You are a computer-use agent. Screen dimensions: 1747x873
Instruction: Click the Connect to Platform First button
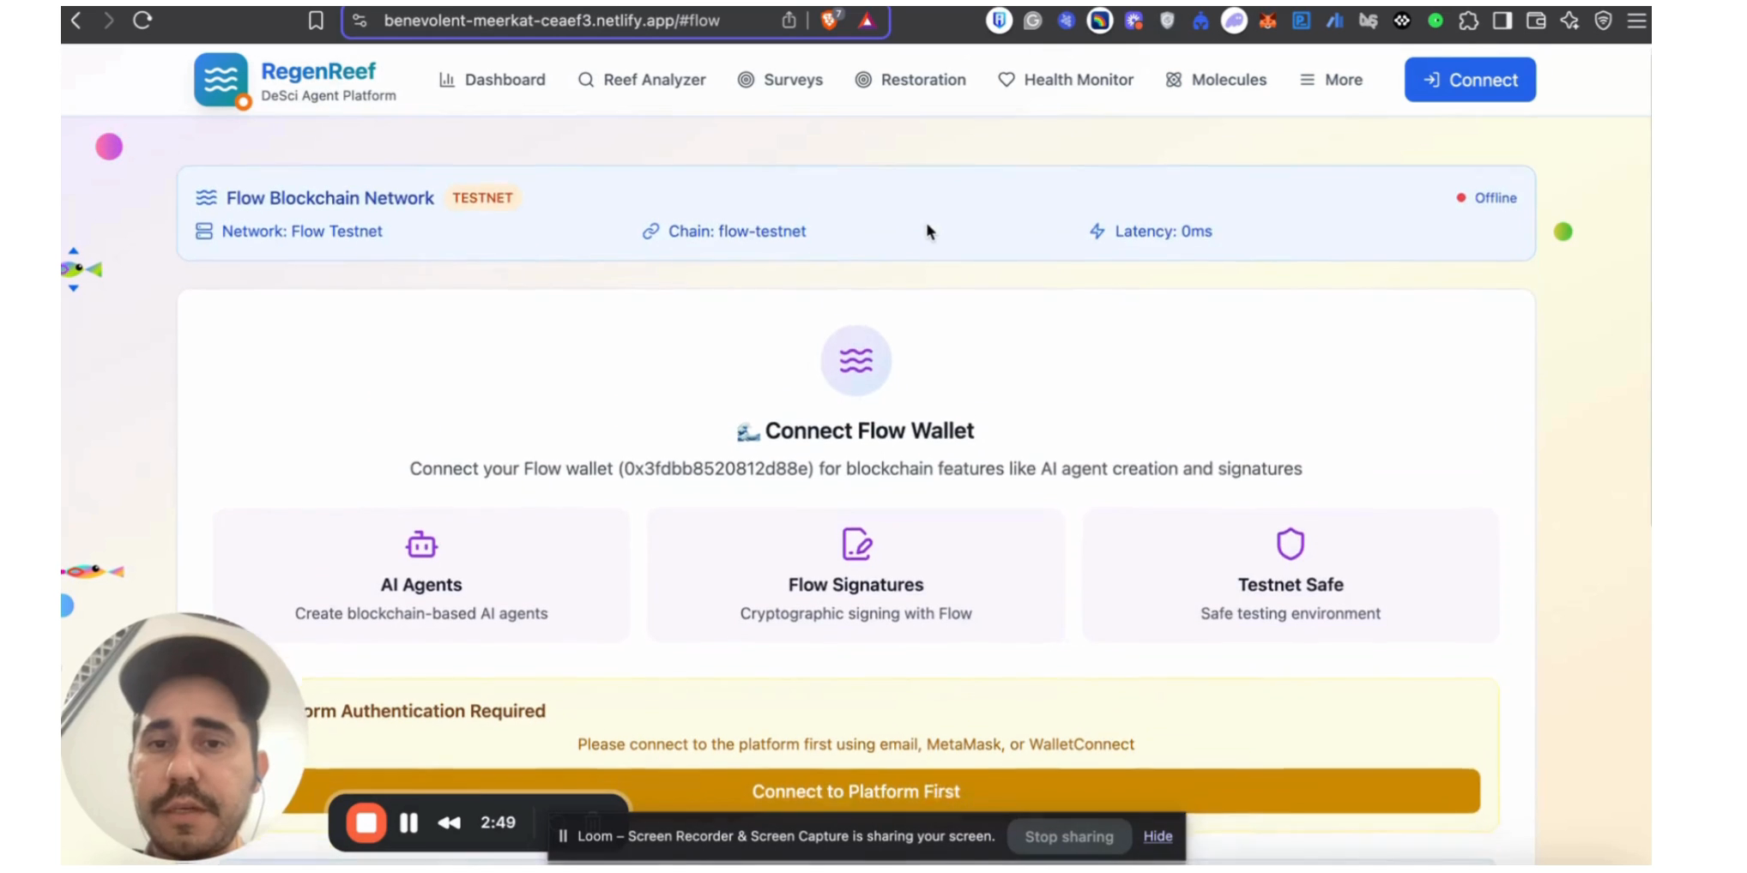tap(881, 792)
